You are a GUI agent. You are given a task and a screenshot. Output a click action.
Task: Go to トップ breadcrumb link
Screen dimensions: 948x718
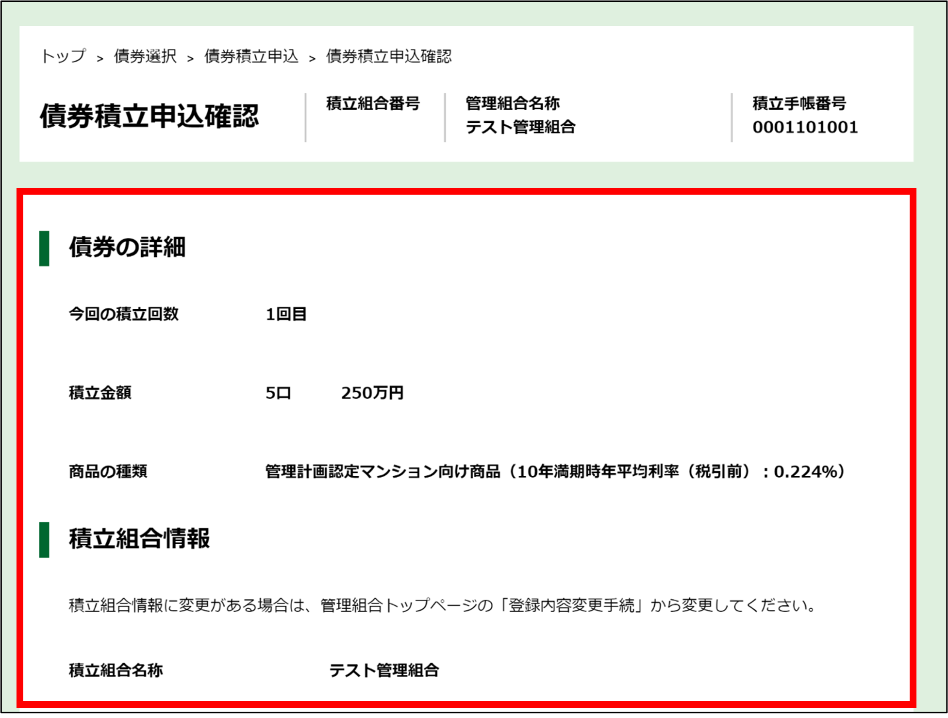point(63,56)
